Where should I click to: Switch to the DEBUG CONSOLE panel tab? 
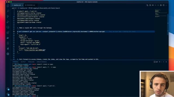pos(42,62)
